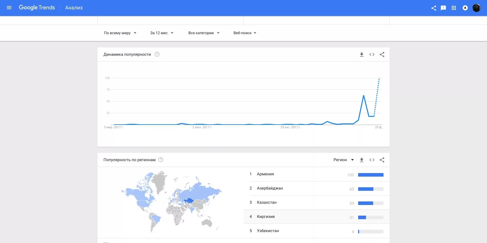Open the Регион breakdown dropdown

(344, 160)
